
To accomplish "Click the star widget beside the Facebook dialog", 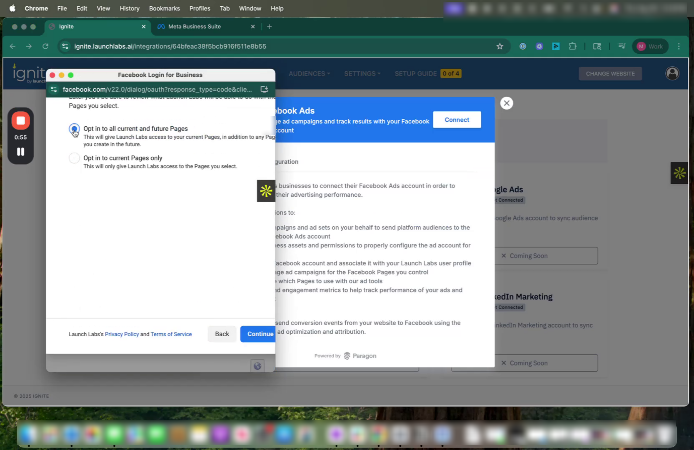I will tap(266, 191).
